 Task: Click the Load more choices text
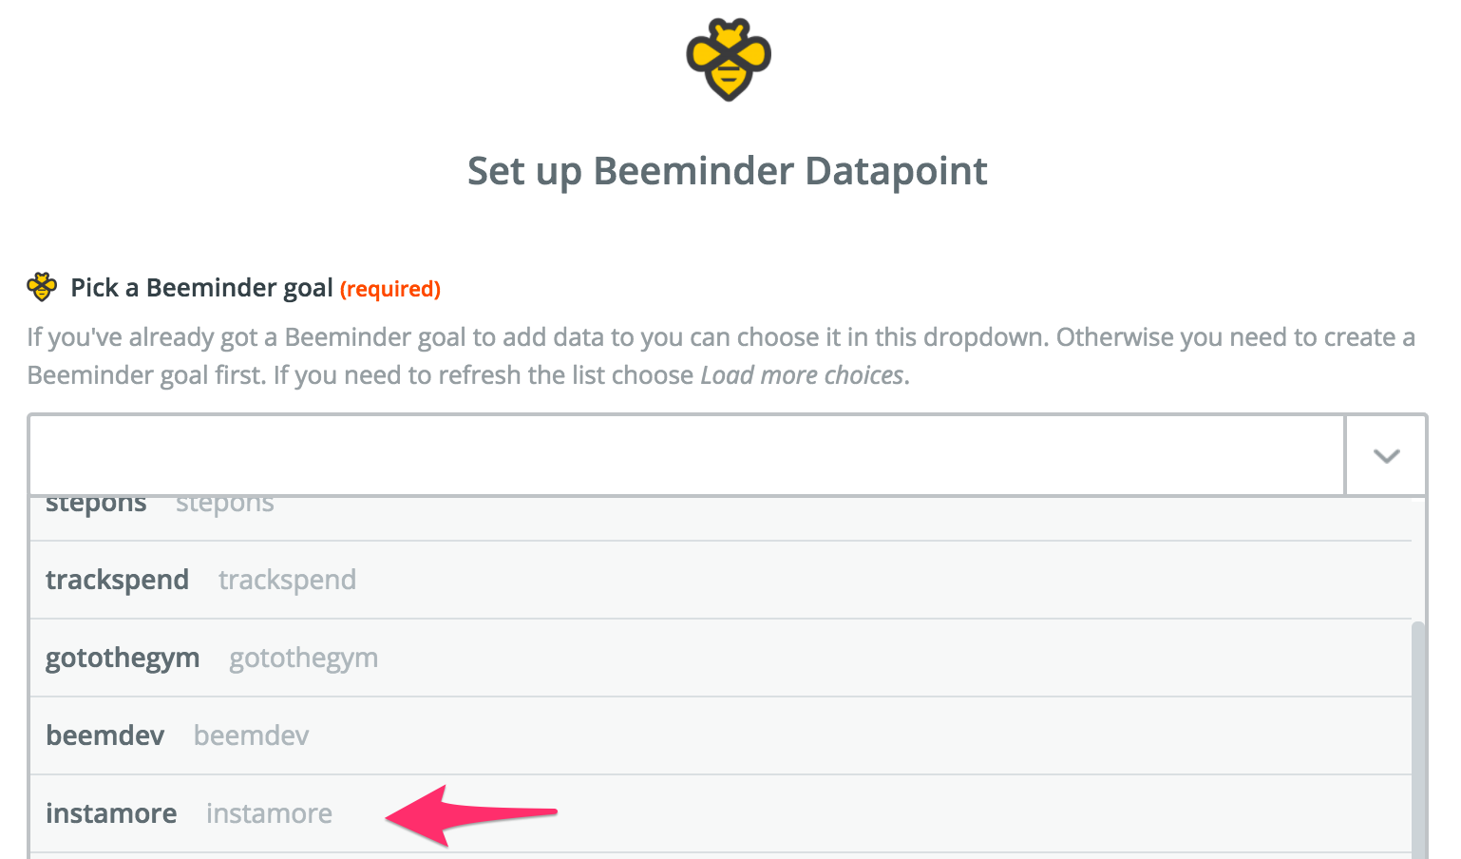coord(802,374)
